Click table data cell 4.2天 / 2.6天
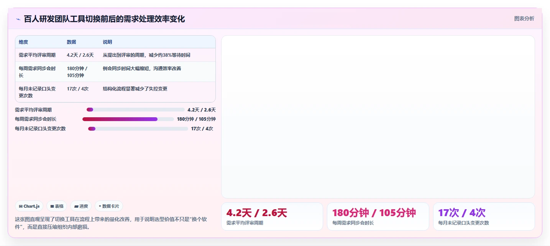The image size is (550, 246). (80, 55)
